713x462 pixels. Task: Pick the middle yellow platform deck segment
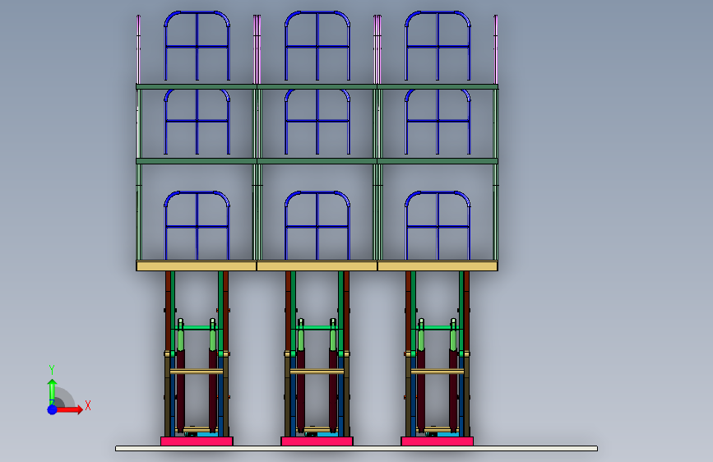317,266
